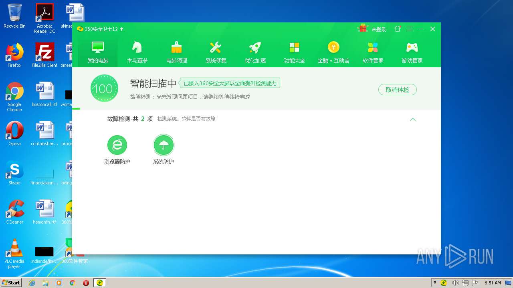Image resolution: width=513 pixels, height=288 pixels.
Task: Select Firefox desktop icon
Action: (x=14, y=55)
